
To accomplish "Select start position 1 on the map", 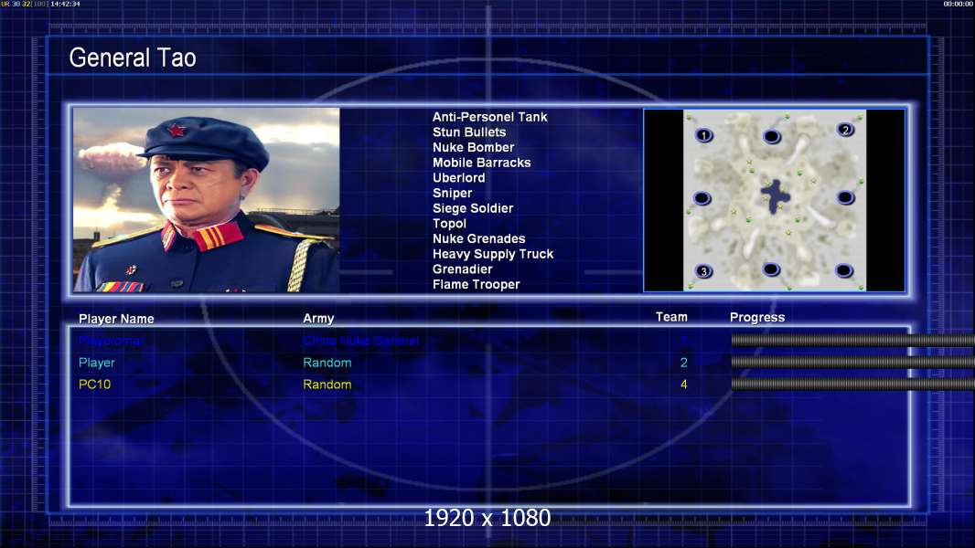I will 704,134.
